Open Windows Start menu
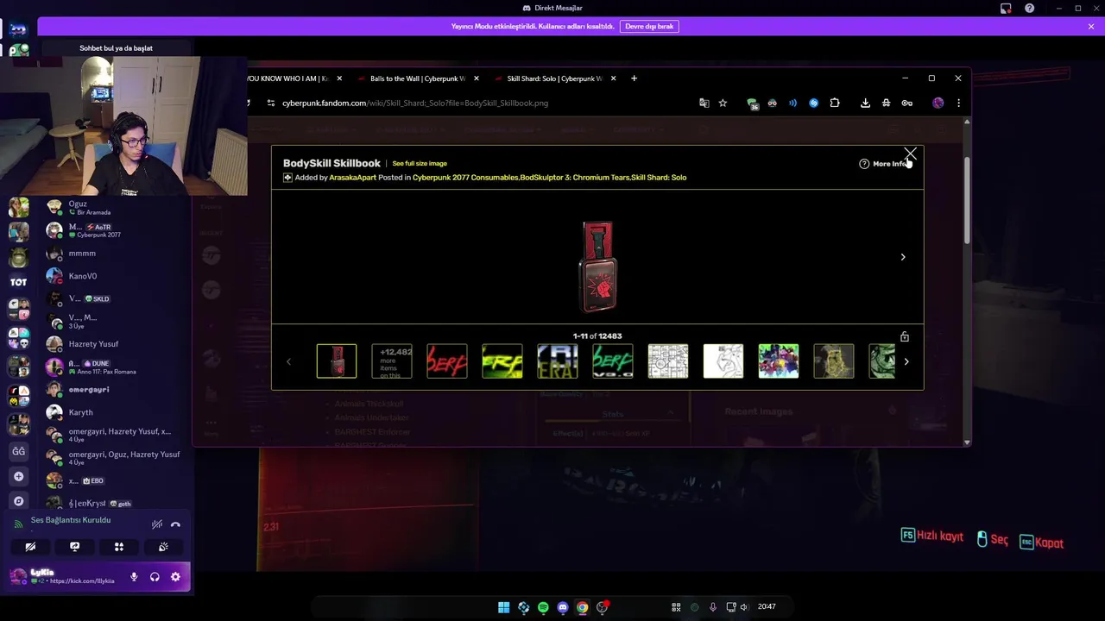 pyautogui.click(x=503, y=607)
